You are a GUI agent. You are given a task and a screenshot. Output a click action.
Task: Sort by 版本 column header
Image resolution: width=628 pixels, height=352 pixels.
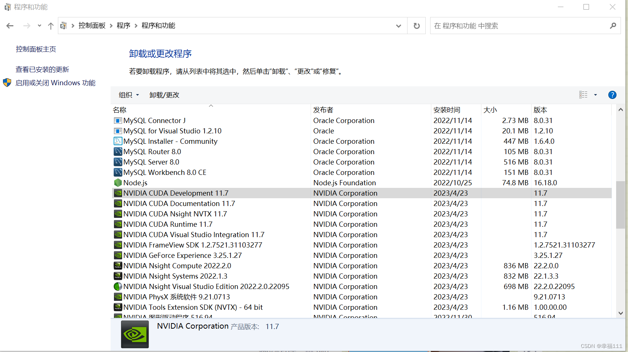click(571, 110)
